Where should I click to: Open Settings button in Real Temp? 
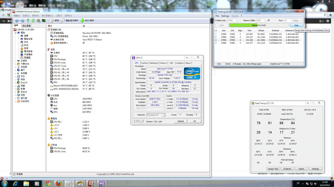pos(315,169)
